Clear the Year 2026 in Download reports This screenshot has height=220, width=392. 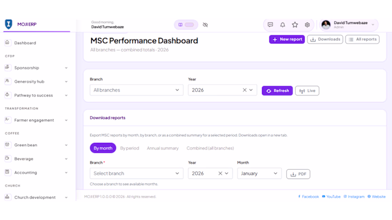pos(220,173)
